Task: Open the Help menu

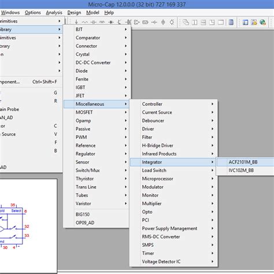Action: point(109,13)
